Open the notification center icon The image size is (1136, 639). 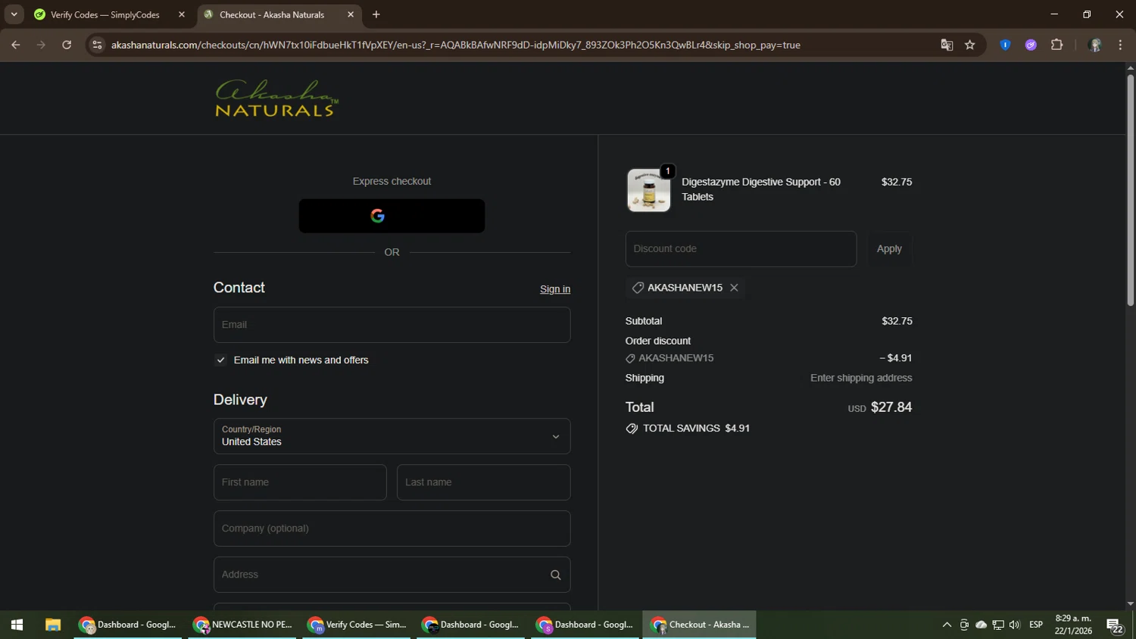[1115, 625]
